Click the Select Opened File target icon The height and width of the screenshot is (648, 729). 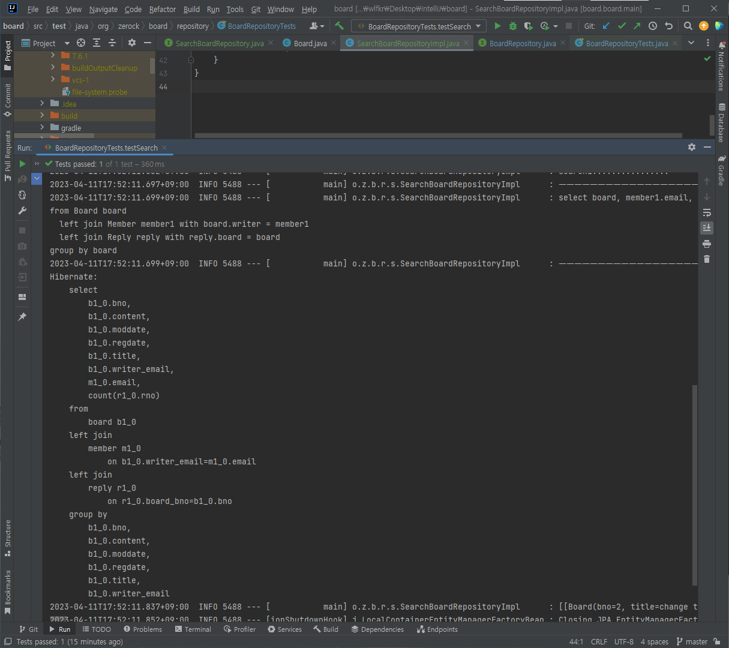[81, 43]
